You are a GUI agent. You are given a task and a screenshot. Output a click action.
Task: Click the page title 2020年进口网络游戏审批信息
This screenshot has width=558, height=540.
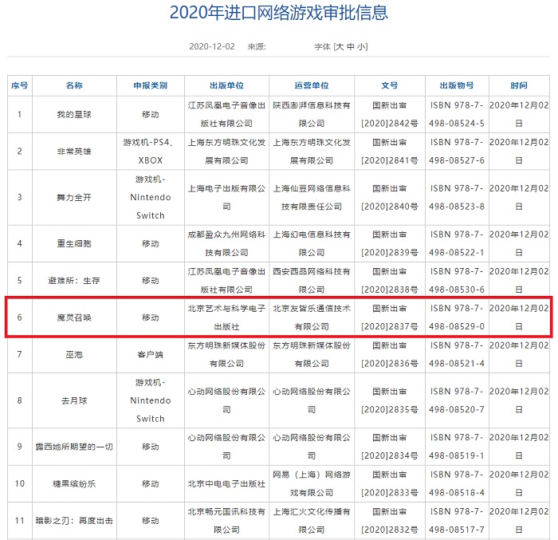[x=279, y=13]
